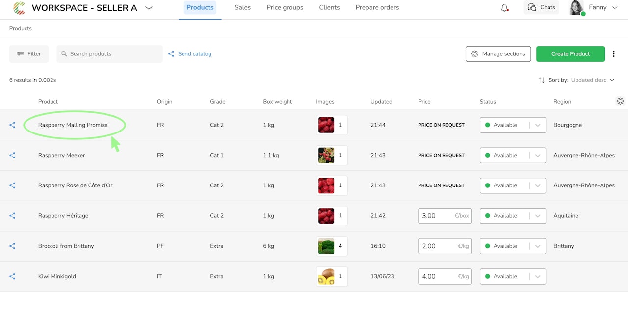Switch to the Sales tab
This screenshot has width=628, height=316.
242,8
